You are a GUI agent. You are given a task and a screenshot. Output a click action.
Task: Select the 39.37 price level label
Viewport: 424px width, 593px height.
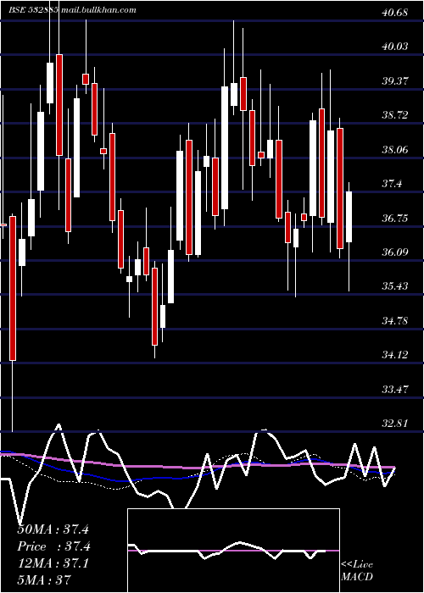(395, 80)
